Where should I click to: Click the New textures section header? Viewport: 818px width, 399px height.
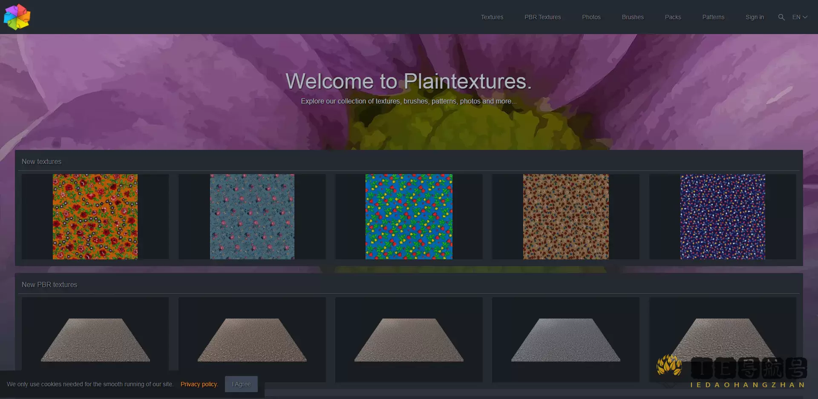[42, 161]
